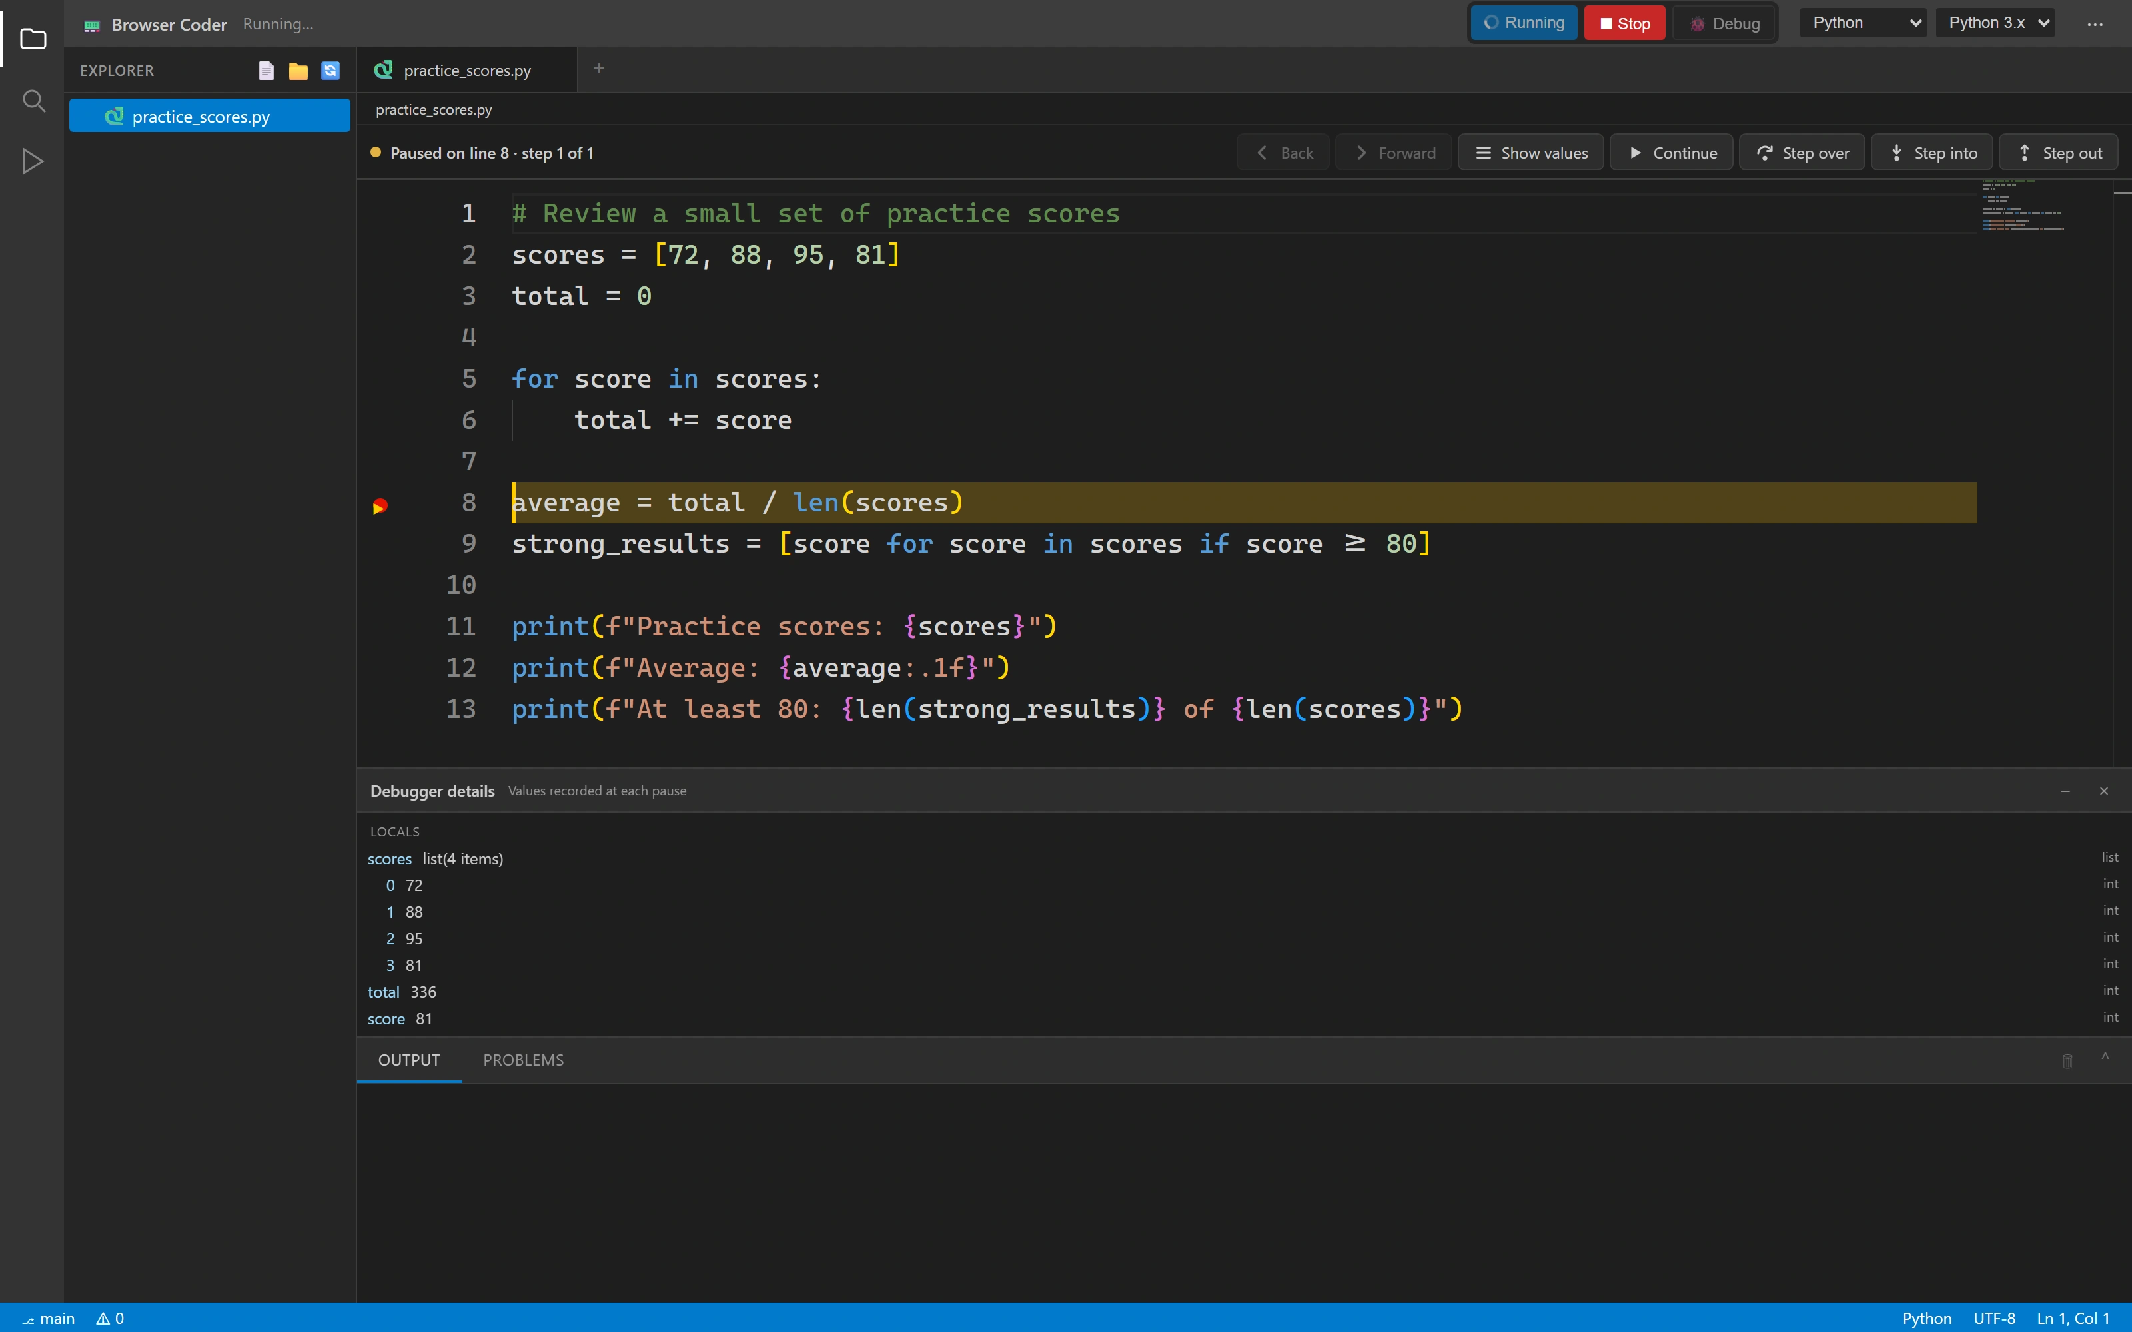Screen dimensions: 2132x1332
Task: Go Back one debug step
Action: coord(1283,153)
